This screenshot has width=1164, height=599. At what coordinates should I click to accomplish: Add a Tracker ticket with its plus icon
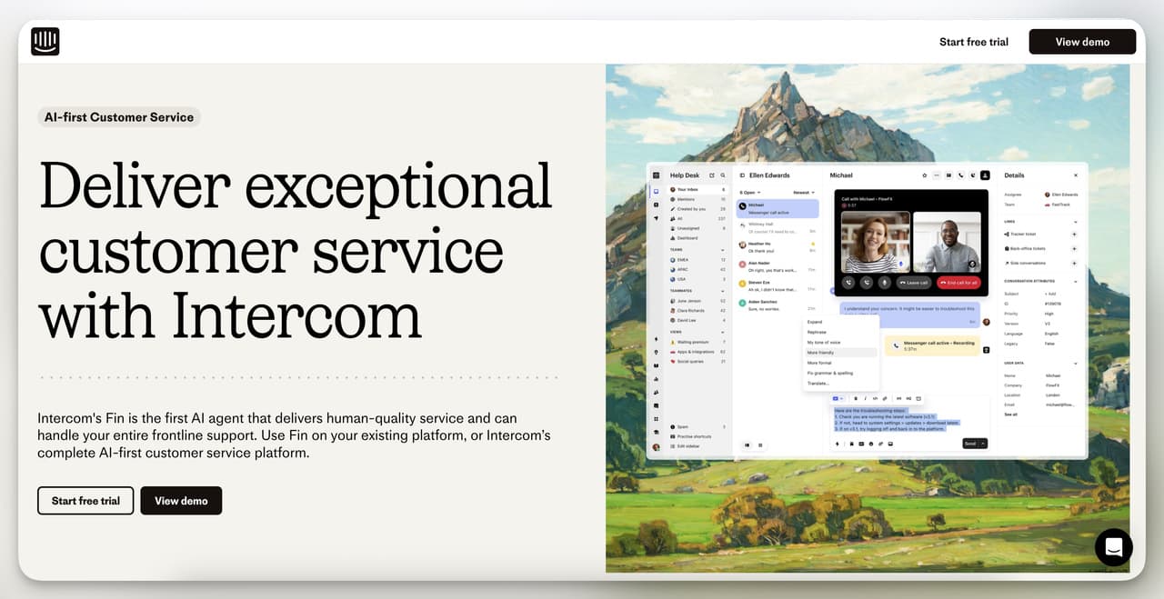pyautogui.click(x=1074, y=235)
